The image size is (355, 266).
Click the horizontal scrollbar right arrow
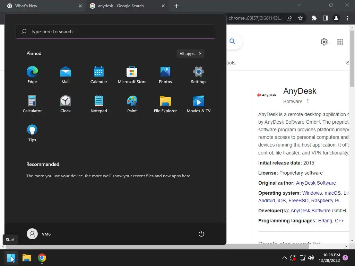click(x=346, y=247)
